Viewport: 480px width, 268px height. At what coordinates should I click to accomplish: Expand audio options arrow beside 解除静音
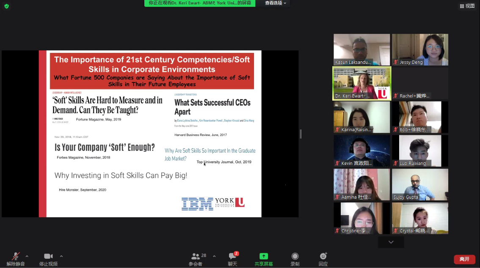point(27,257)
